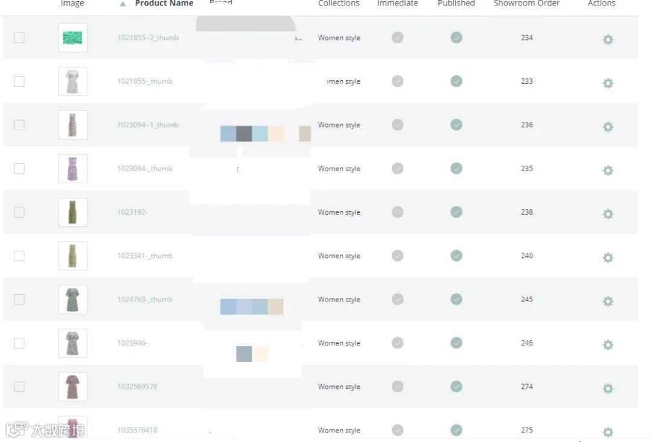This screenshot has width=652, height=442.
Task: Open actions gear for showroom order 233
Action: pos(608,83)
